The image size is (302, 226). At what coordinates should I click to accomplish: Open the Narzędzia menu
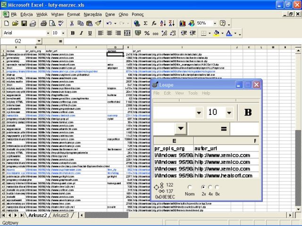tap(92, 15)
